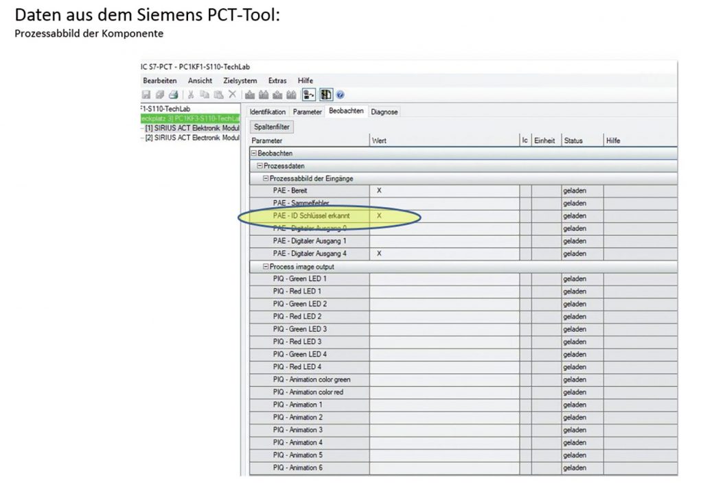Collapse the Prozessdaten section
This screenshot has width=703, height=491.
[260, 166]
